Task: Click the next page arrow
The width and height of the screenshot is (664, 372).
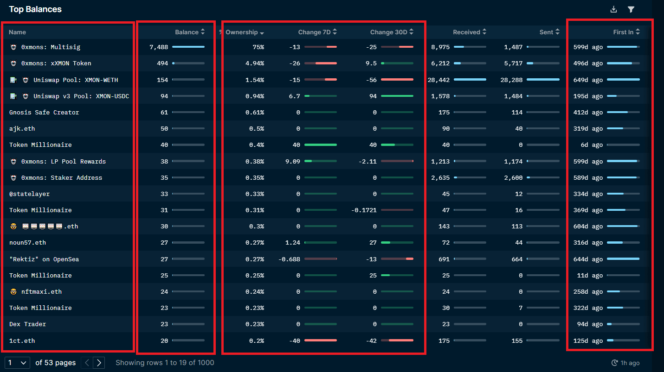Action: [x=99, y=363]
